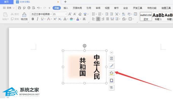Expand the Paste (粘贴) dropdown arrow
Screen dimensions: 173x99
[x=8, y=19]
